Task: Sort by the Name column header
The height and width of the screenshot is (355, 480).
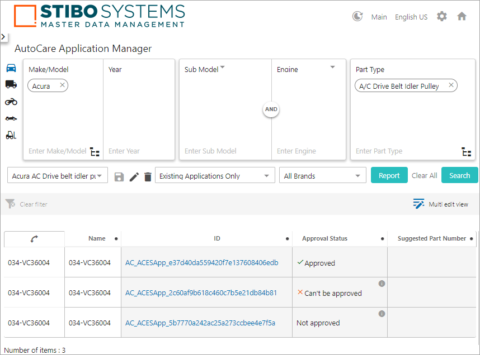Action: pos(97,238)
